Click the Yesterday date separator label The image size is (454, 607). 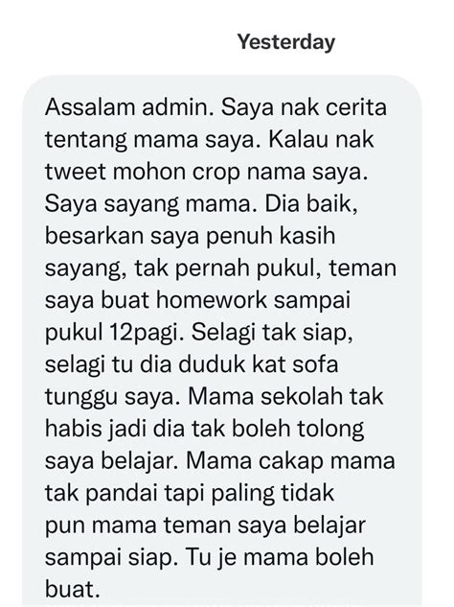[x=286, y=42]
